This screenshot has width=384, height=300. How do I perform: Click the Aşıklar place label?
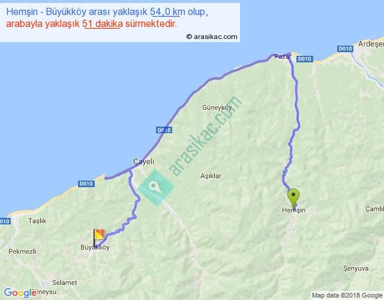tap(211, 176)
